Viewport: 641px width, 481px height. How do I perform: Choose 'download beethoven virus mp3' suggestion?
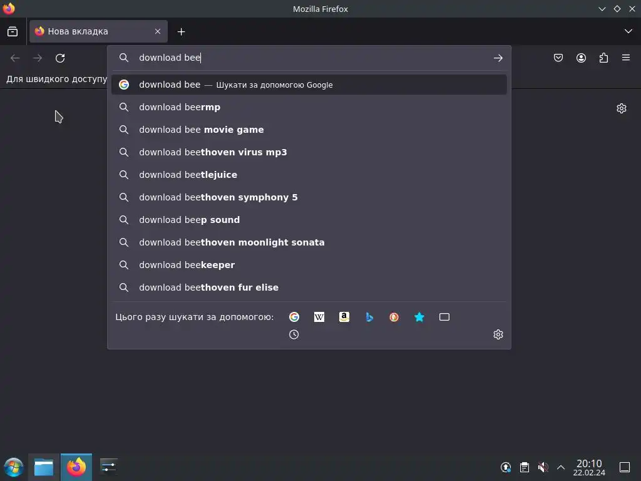click(309, 152)
